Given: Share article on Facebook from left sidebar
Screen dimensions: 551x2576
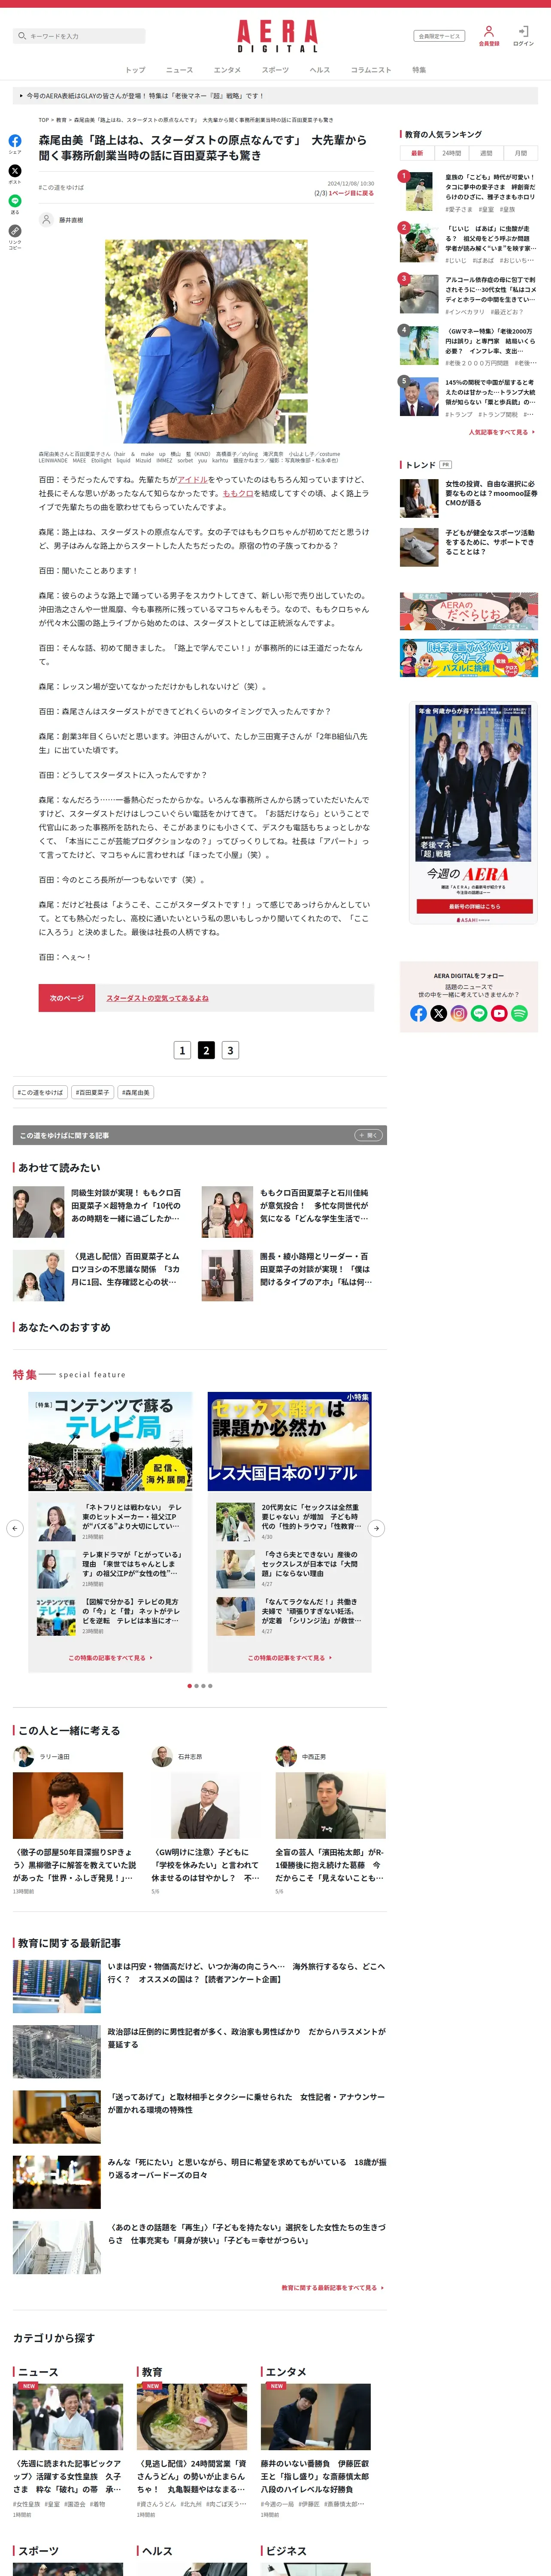Looking at the screenshot, I should 15,141.
